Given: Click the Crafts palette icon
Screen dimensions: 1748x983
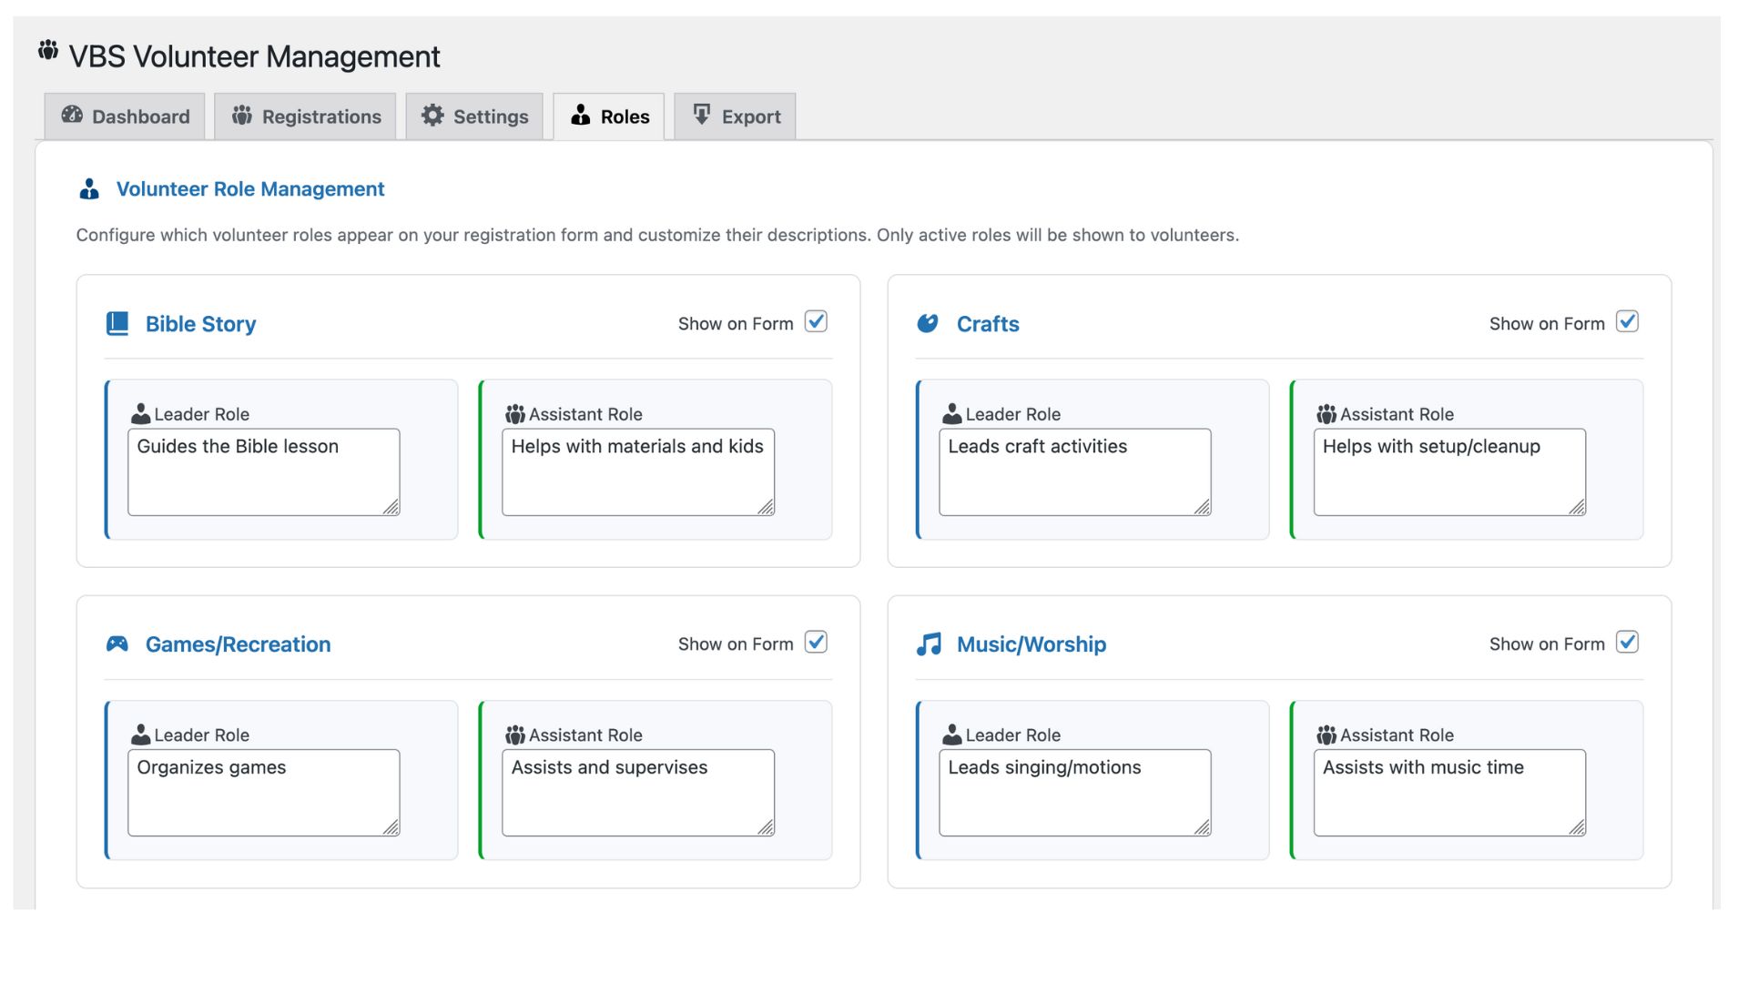Looking at the screenshot, I should click(x=928, y=324).
